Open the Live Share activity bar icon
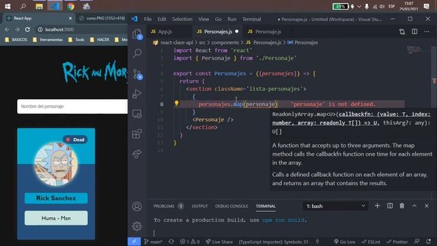437x246 pixels. 137,154
